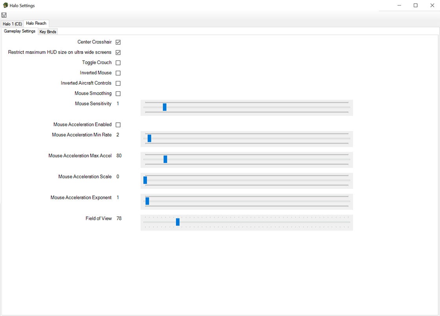The width and height of the screenshot is (440, 316).
Task: Open the Key Binds tab
Action: pos(48,32)
